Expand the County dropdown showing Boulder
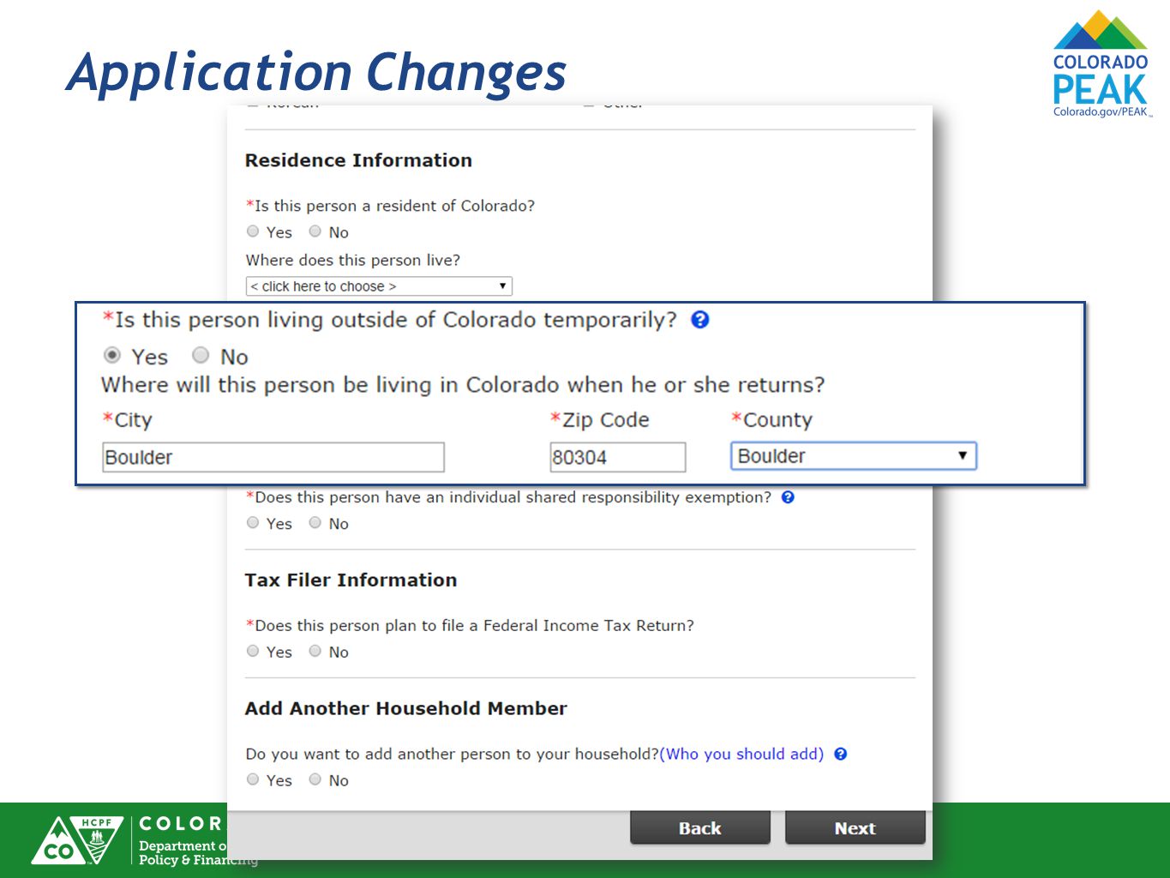The width and height of the screenshot is (1170, 878). point(854,456)
